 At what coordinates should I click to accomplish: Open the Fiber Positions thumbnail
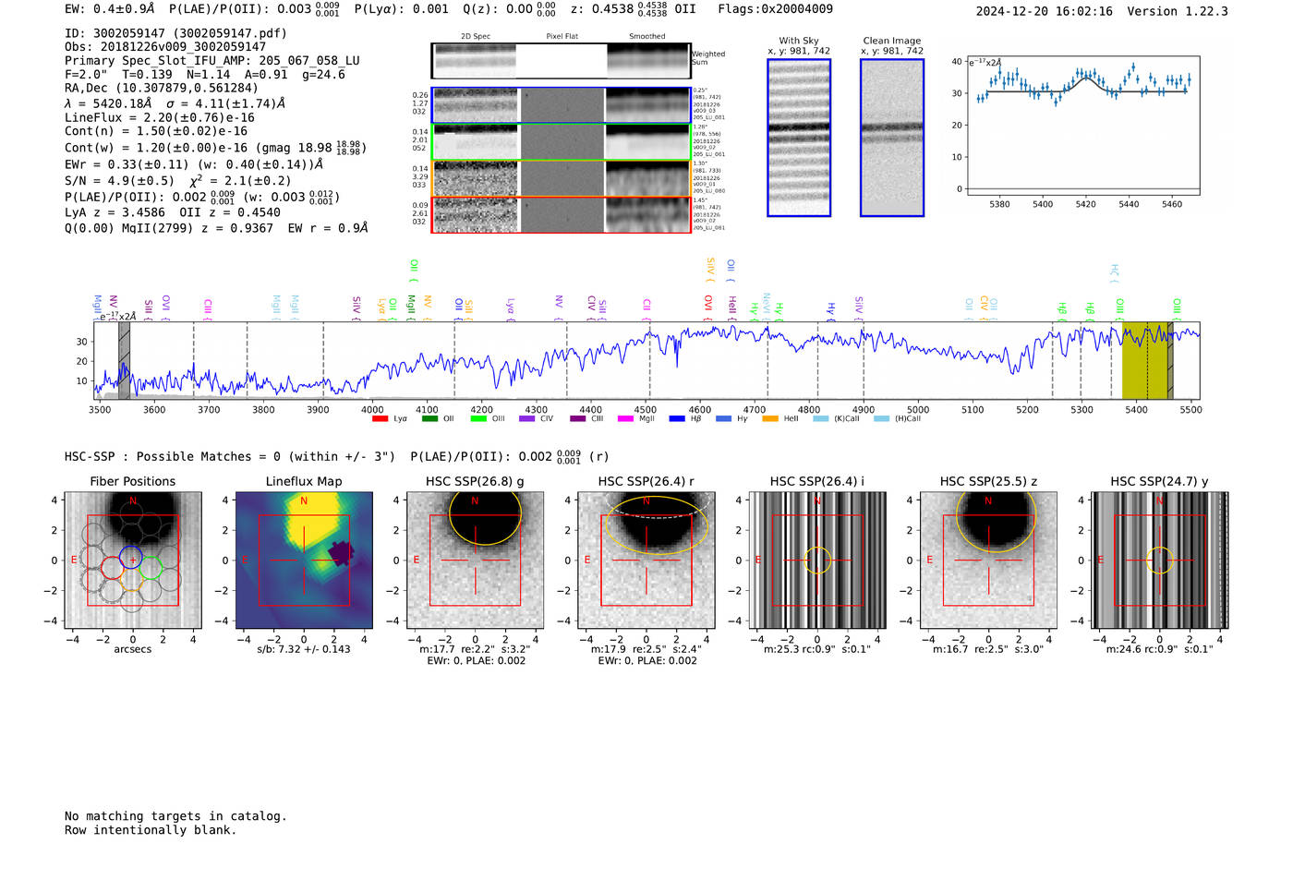tap(133, 560)
